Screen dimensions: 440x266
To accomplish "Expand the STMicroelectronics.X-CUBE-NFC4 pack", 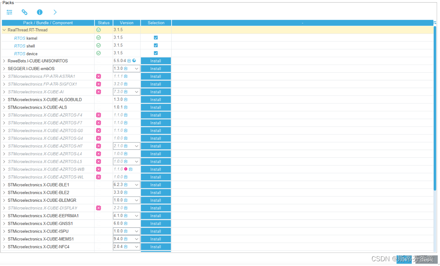I will coord(4,247).
